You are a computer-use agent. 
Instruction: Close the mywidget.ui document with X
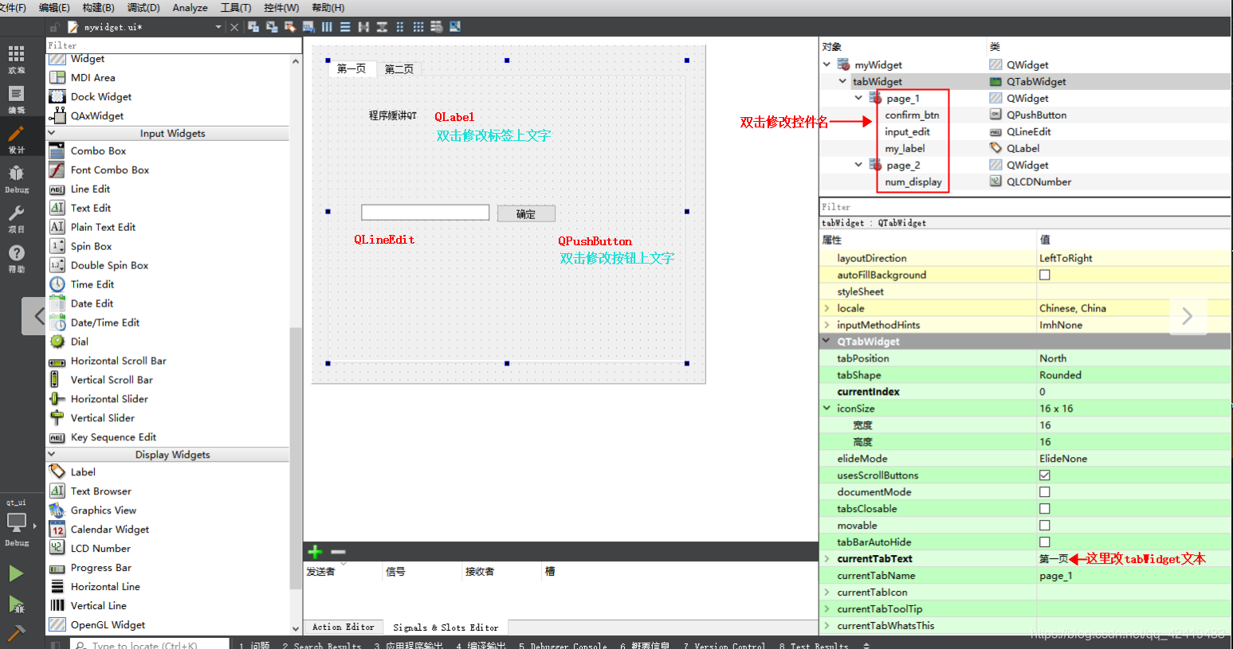point(234,27)
